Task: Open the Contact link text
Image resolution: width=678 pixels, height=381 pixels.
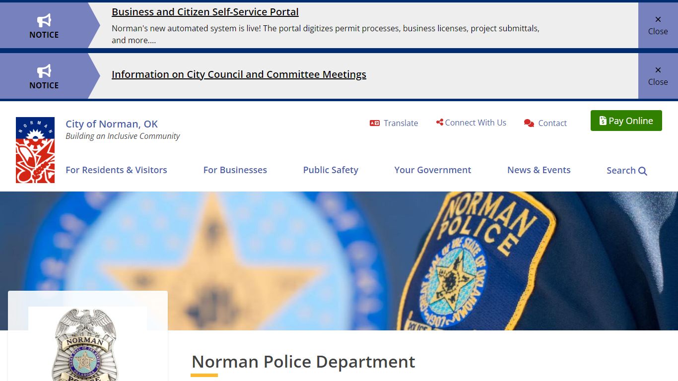Action: [552, 123]
